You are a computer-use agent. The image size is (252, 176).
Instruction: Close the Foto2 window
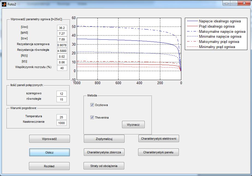pyautogui.click(x=244, y=3)
